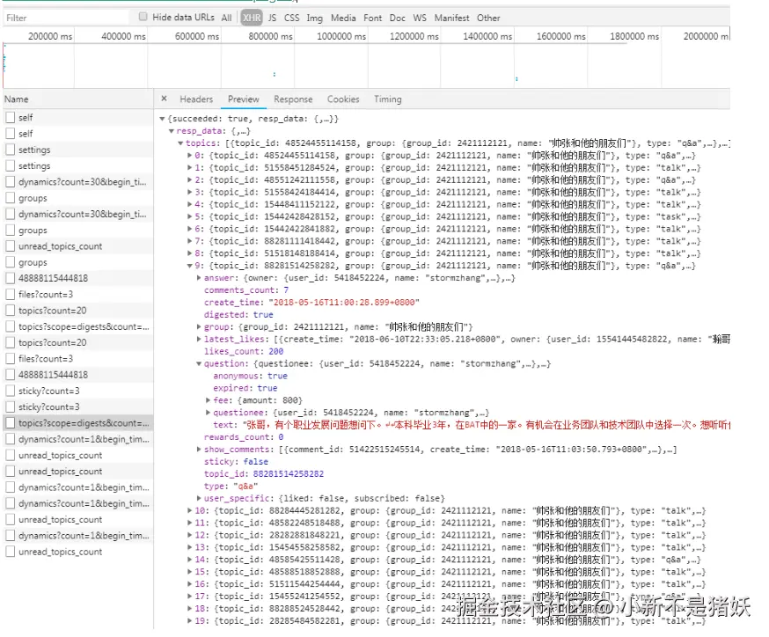
Task: Click the icon beside files?count=3 request
Action: [x=11, y=295]
